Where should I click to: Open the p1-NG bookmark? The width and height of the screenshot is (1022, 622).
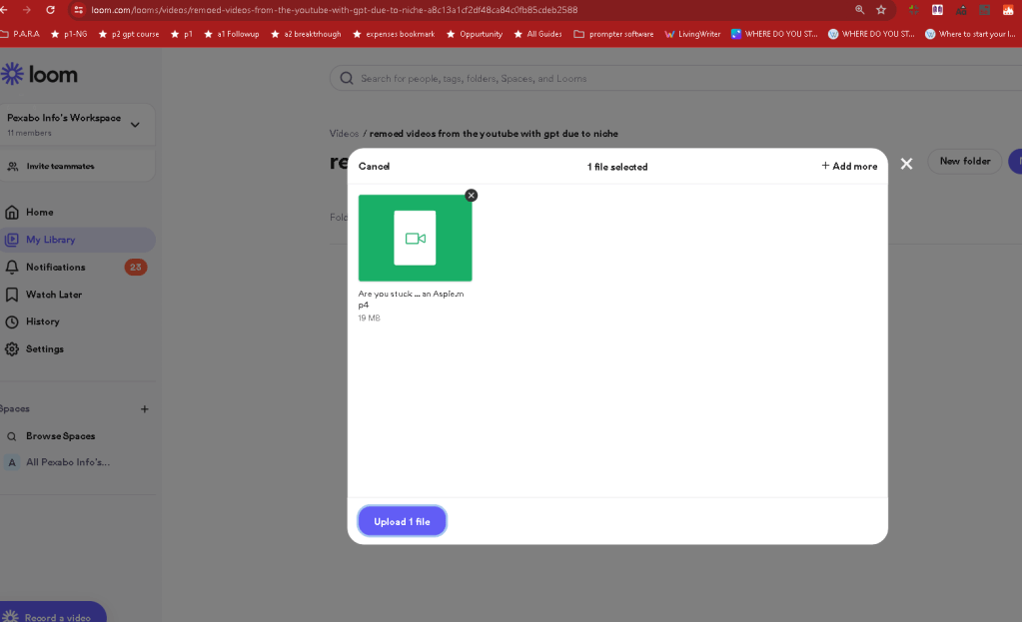coord(69,34)
